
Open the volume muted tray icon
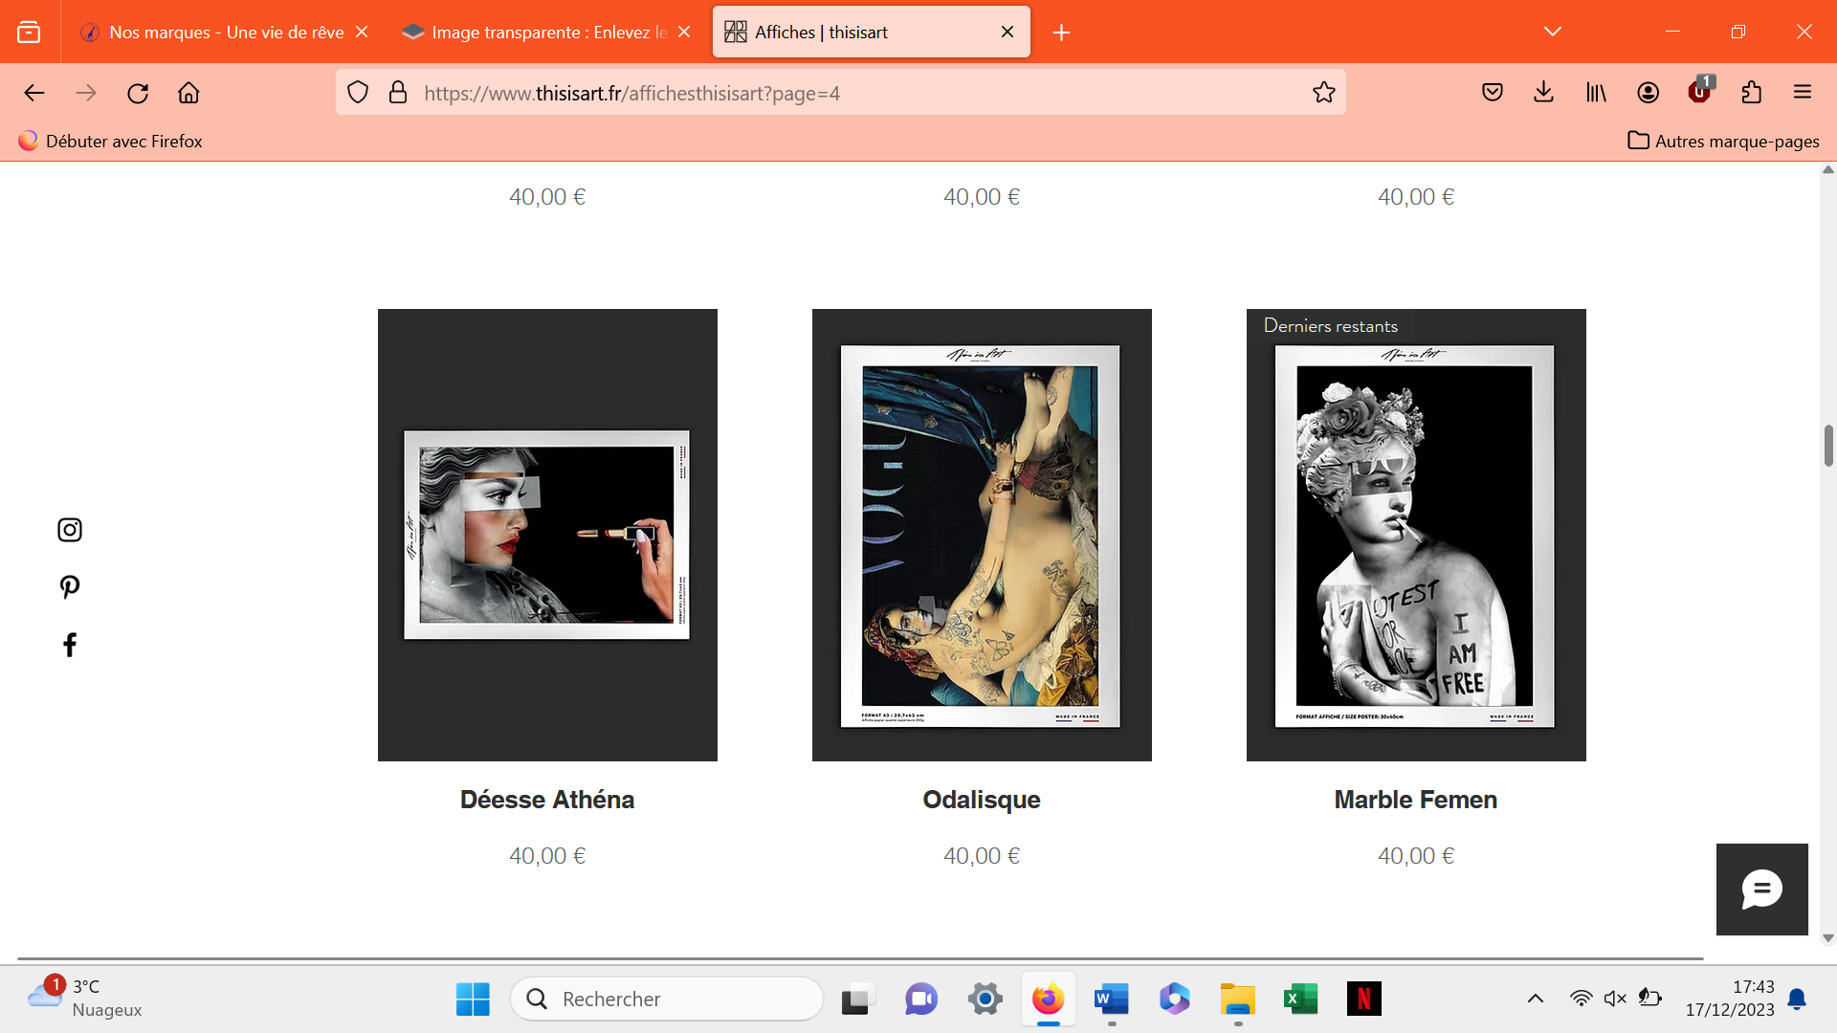(x=1615, y=999)
